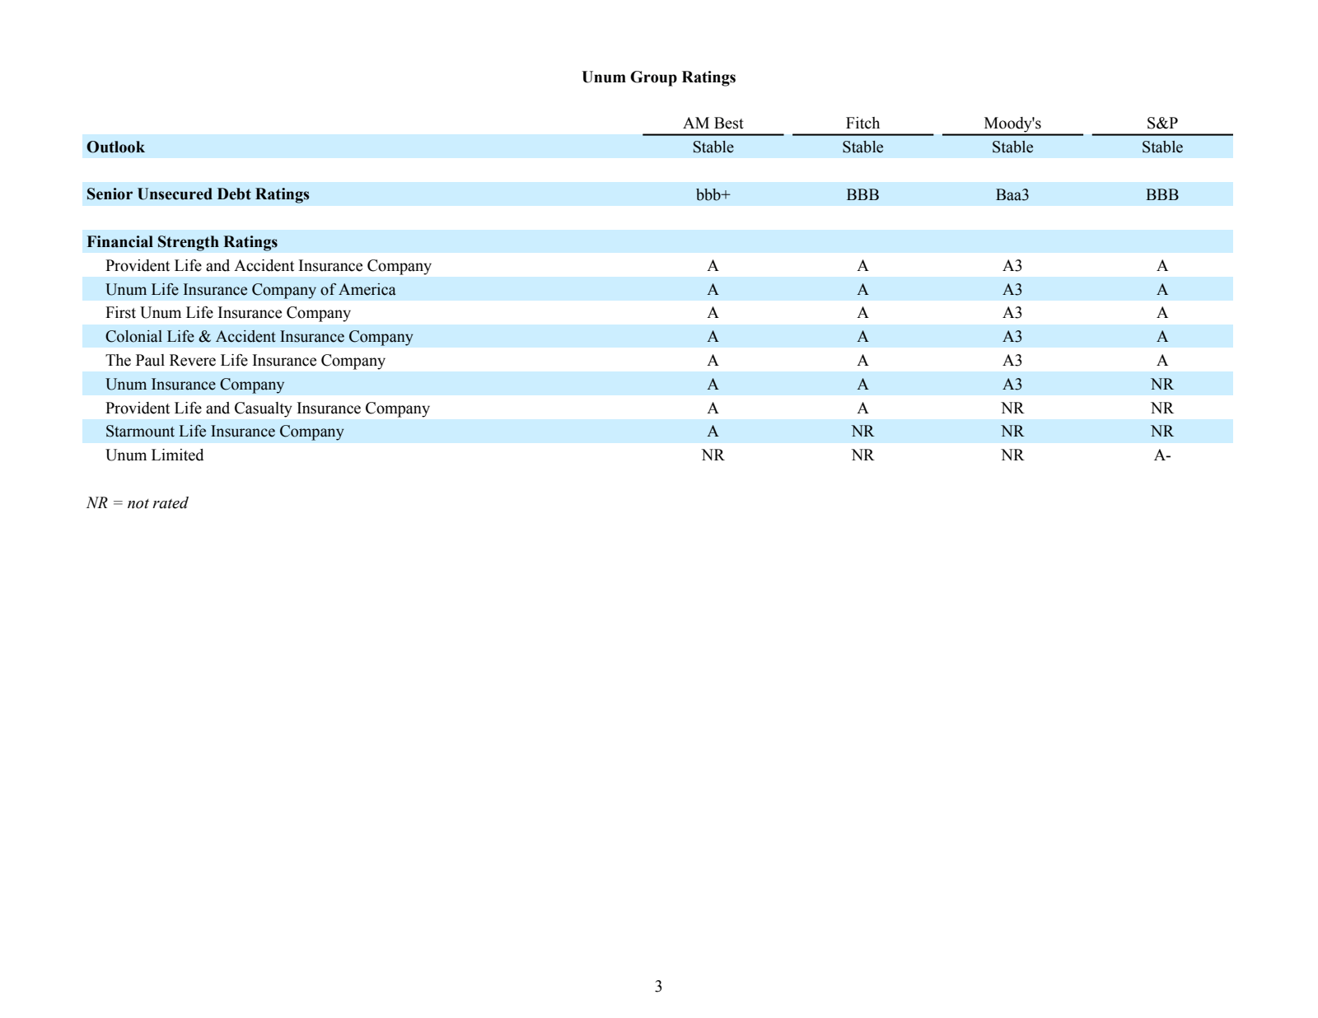Click the 'Outlook' row label
Screen dimensions: 1318x1018
[115, 147]
